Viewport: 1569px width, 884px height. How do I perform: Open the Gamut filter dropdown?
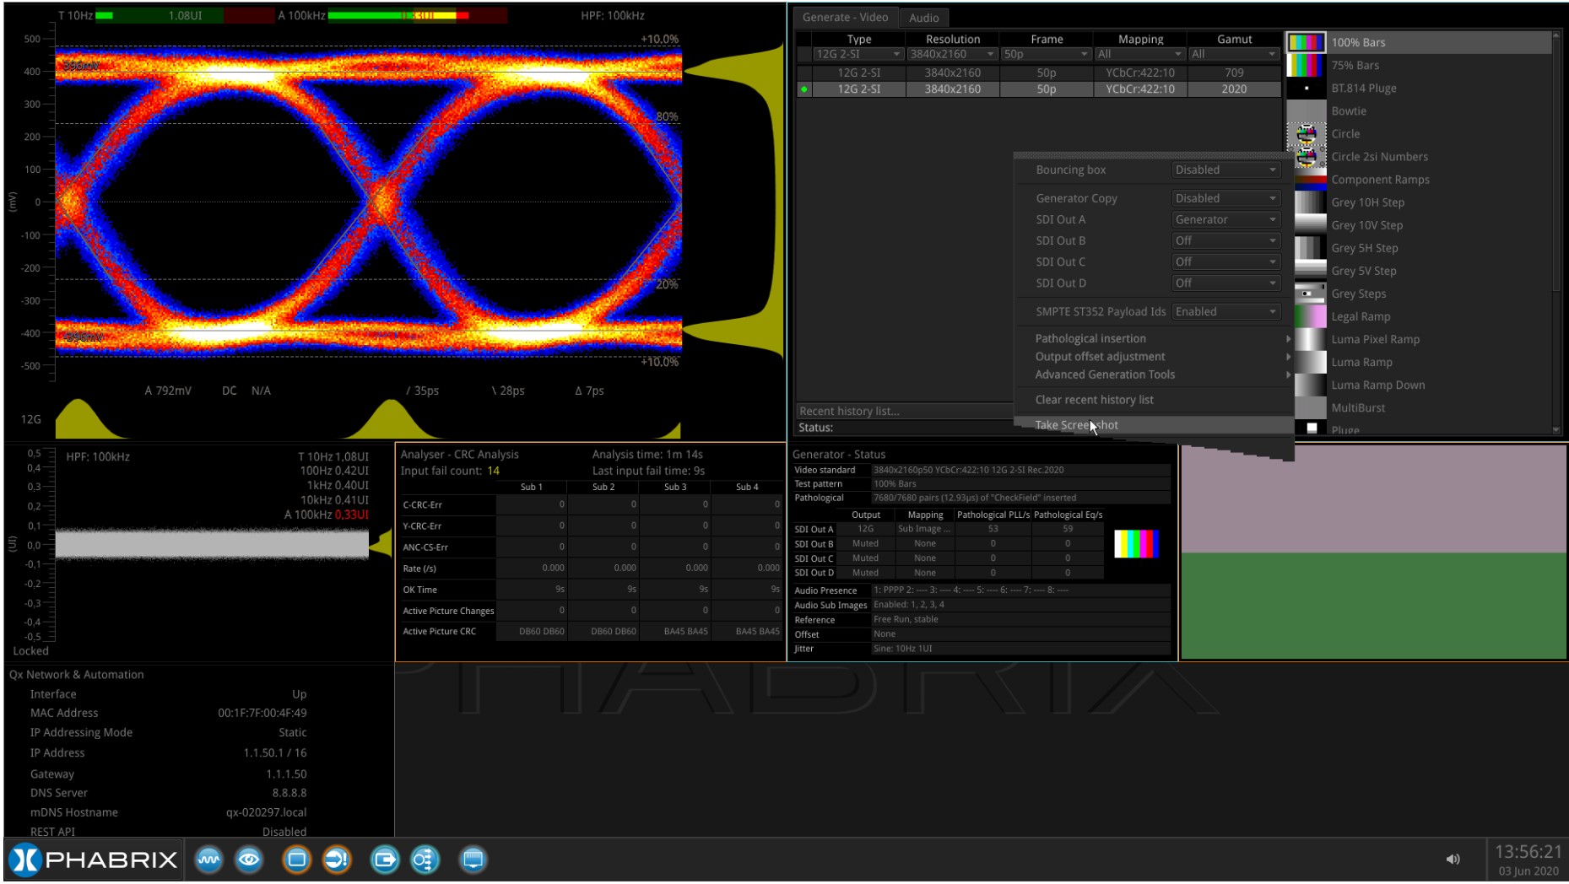pos(1234,54)
